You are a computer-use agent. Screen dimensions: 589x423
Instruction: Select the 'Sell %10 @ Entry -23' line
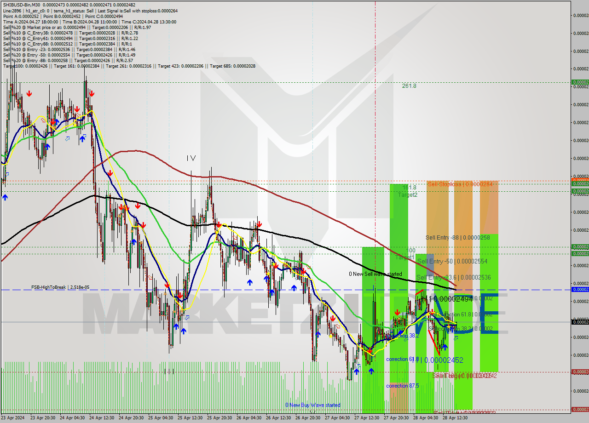(69, 49)
